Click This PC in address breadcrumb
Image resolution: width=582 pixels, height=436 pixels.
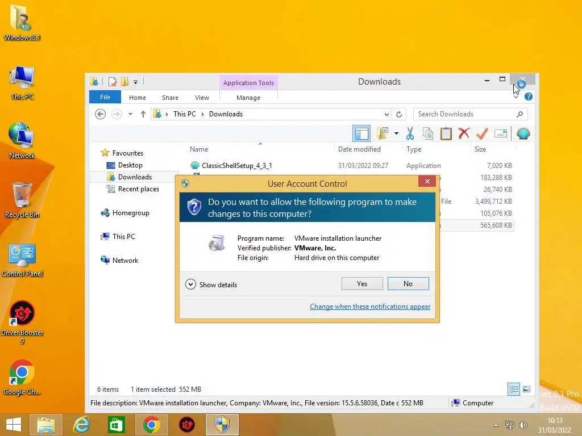[185, 114]
